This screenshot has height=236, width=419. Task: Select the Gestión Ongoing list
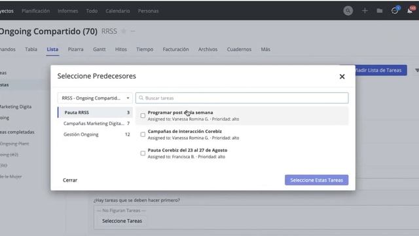click(x=95, y=134)
